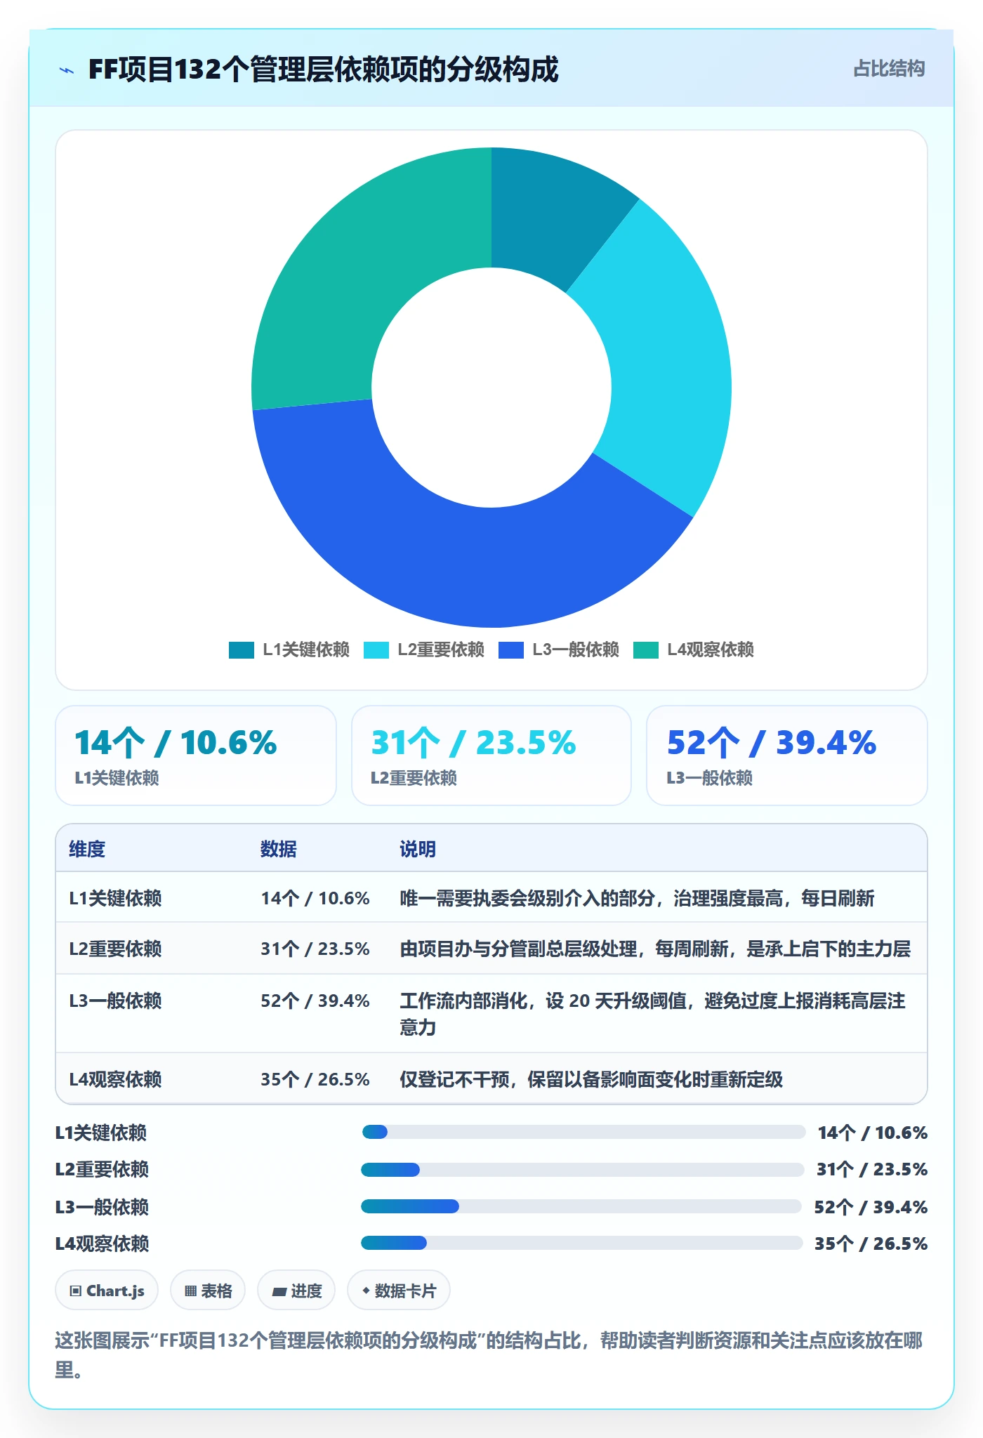983x1438 pixels.
Task: Click the Chart.js tag chip
Action: pyautogui.click(x=107, y=1291)
